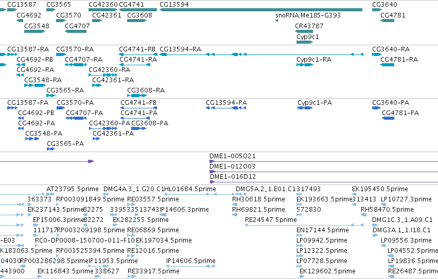Select EST LP12322.5prime label

322,251
